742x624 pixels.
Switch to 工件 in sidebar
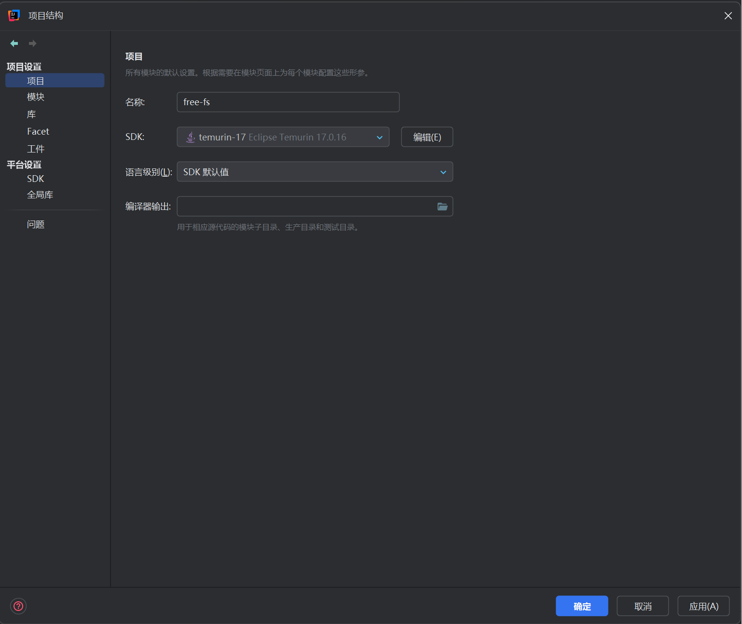tap(36, 149)
